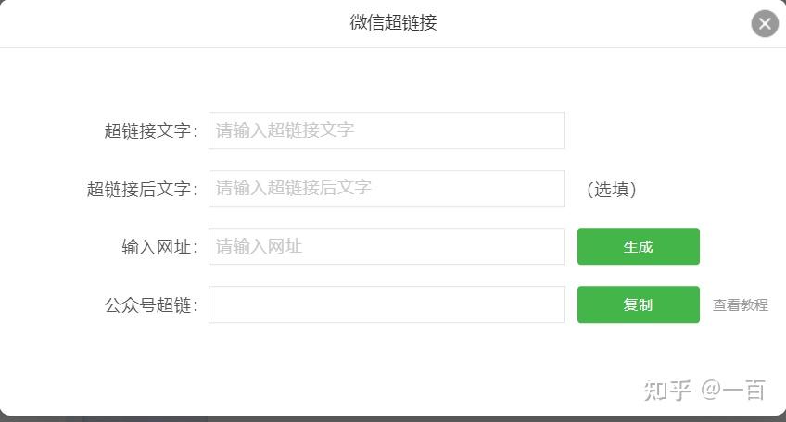786x422 pixels.
Task: Click the 知乎 watermark logo
Action: [x=667, y=390]
